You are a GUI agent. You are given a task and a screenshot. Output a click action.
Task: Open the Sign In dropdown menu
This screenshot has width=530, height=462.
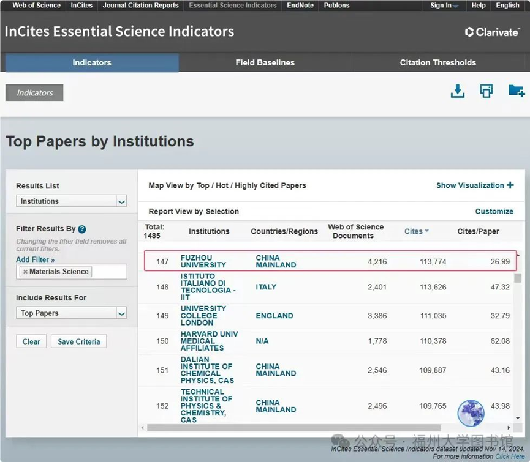pyautogui.click(x=444, y=6)
